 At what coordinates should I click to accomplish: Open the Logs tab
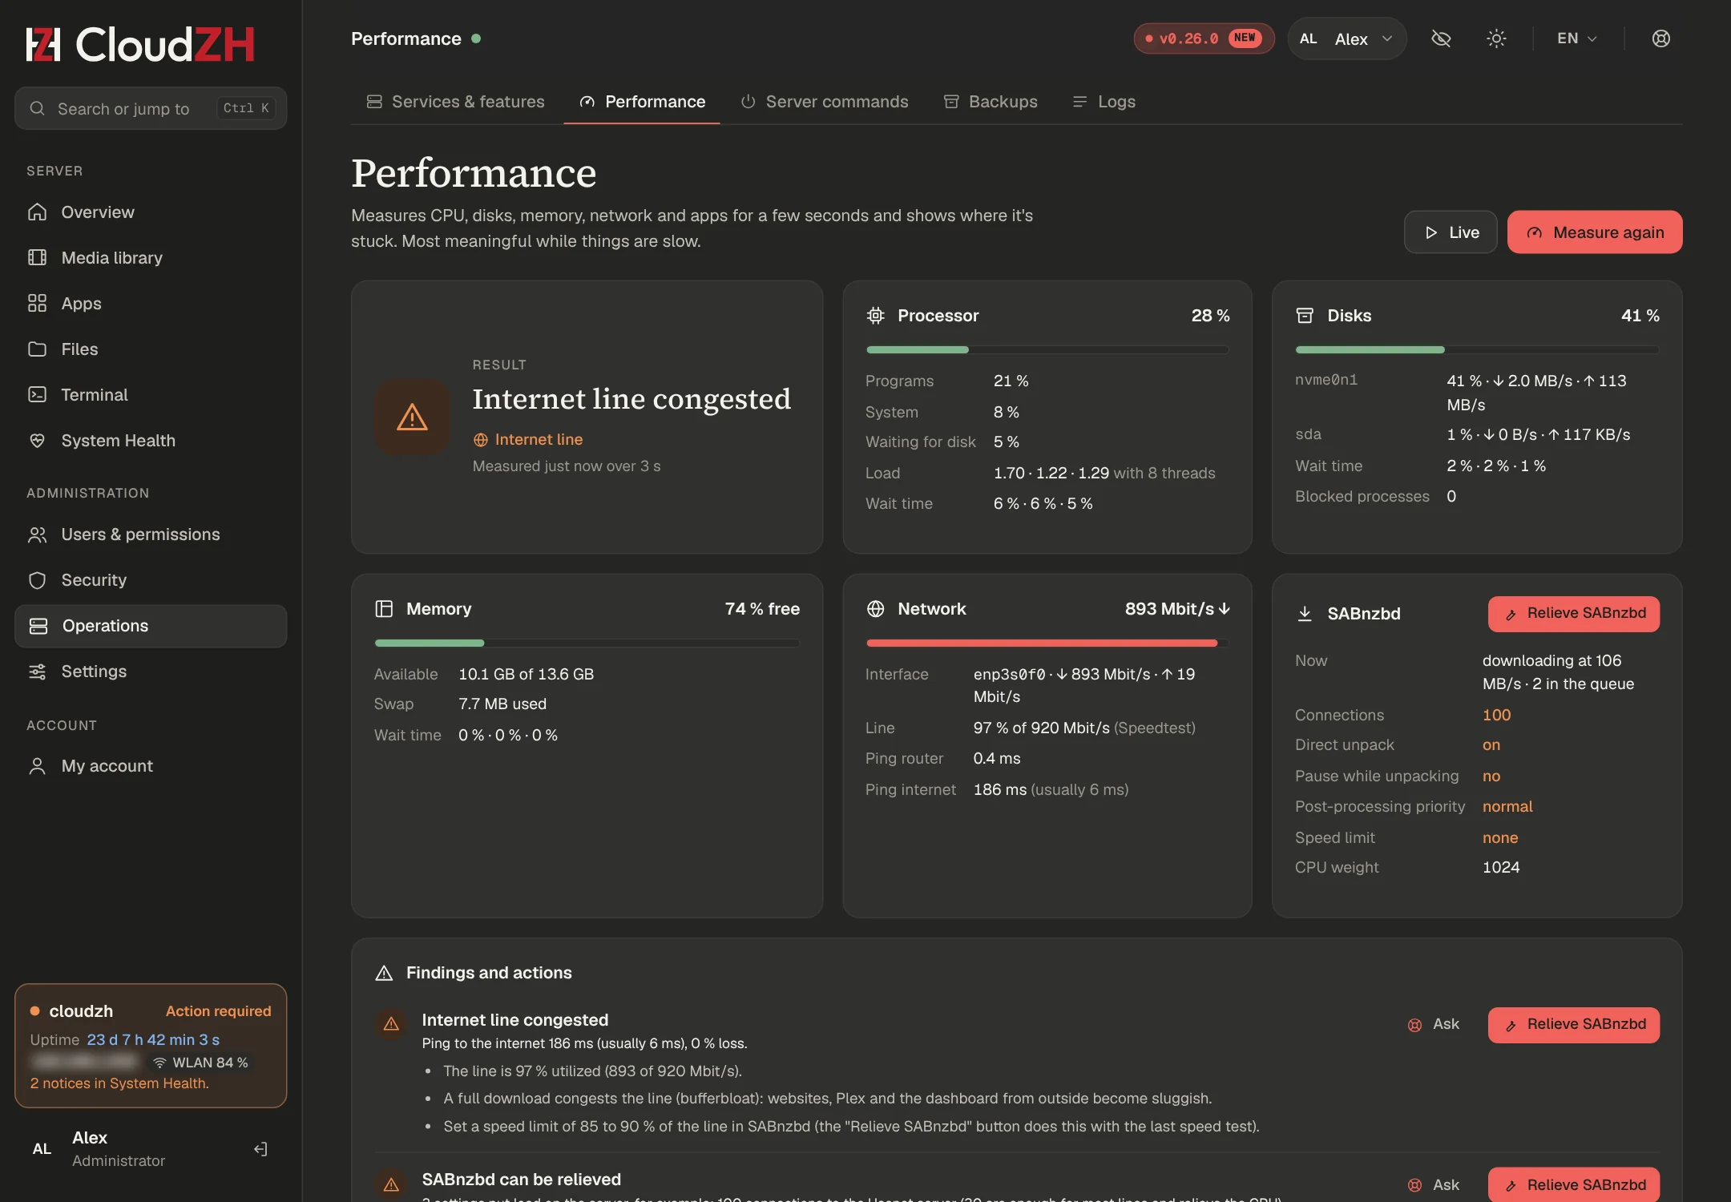point(1104,102)
